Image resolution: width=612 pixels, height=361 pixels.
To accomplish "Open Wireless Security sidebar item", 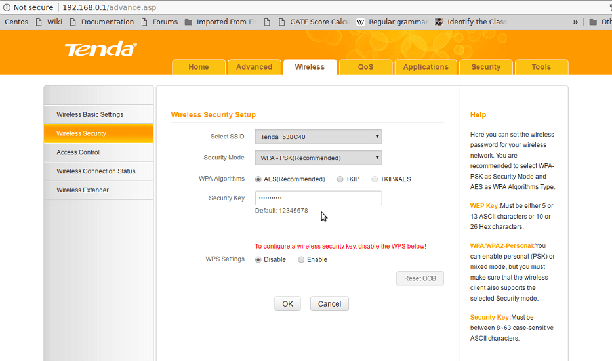I will [x=99, y=133].
